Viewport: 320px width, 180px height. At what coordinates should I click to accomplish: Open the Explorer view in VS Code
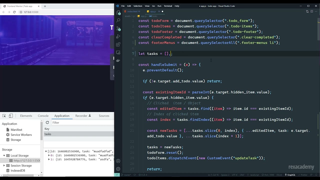click(x=118, y=13)
